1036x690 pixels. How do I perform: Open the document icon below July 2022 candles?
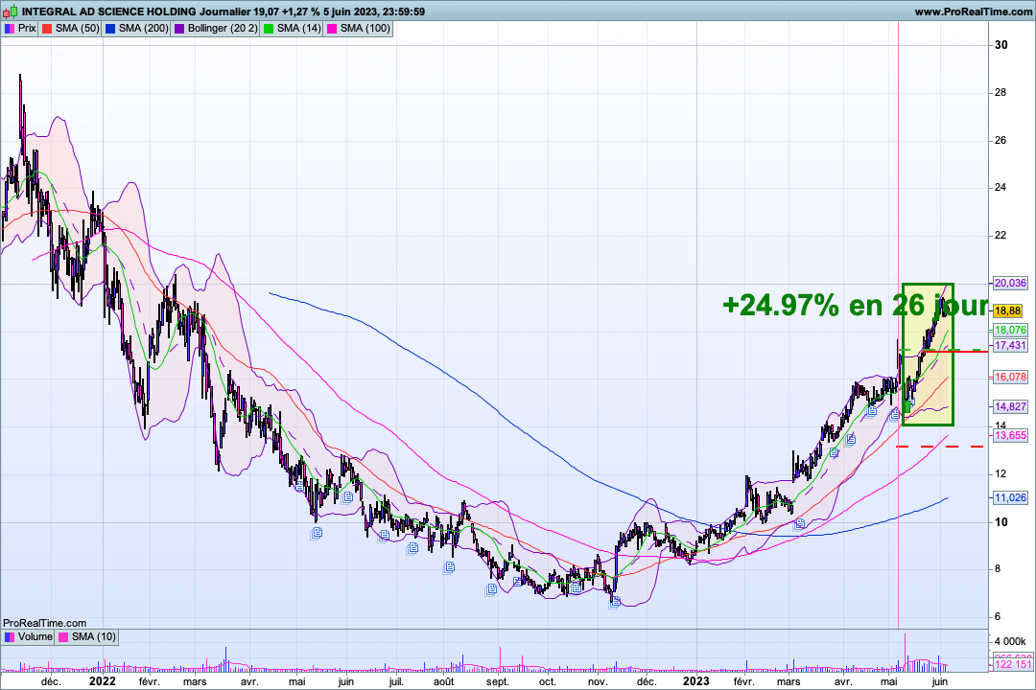tap(412, 548)
